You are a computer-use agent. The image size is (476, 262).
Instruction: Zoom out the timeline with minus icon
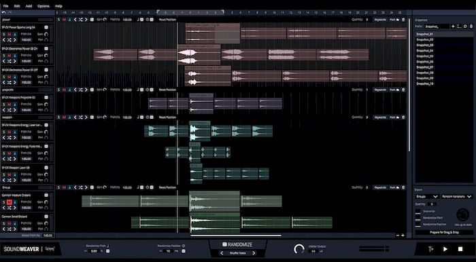(398, 236)
